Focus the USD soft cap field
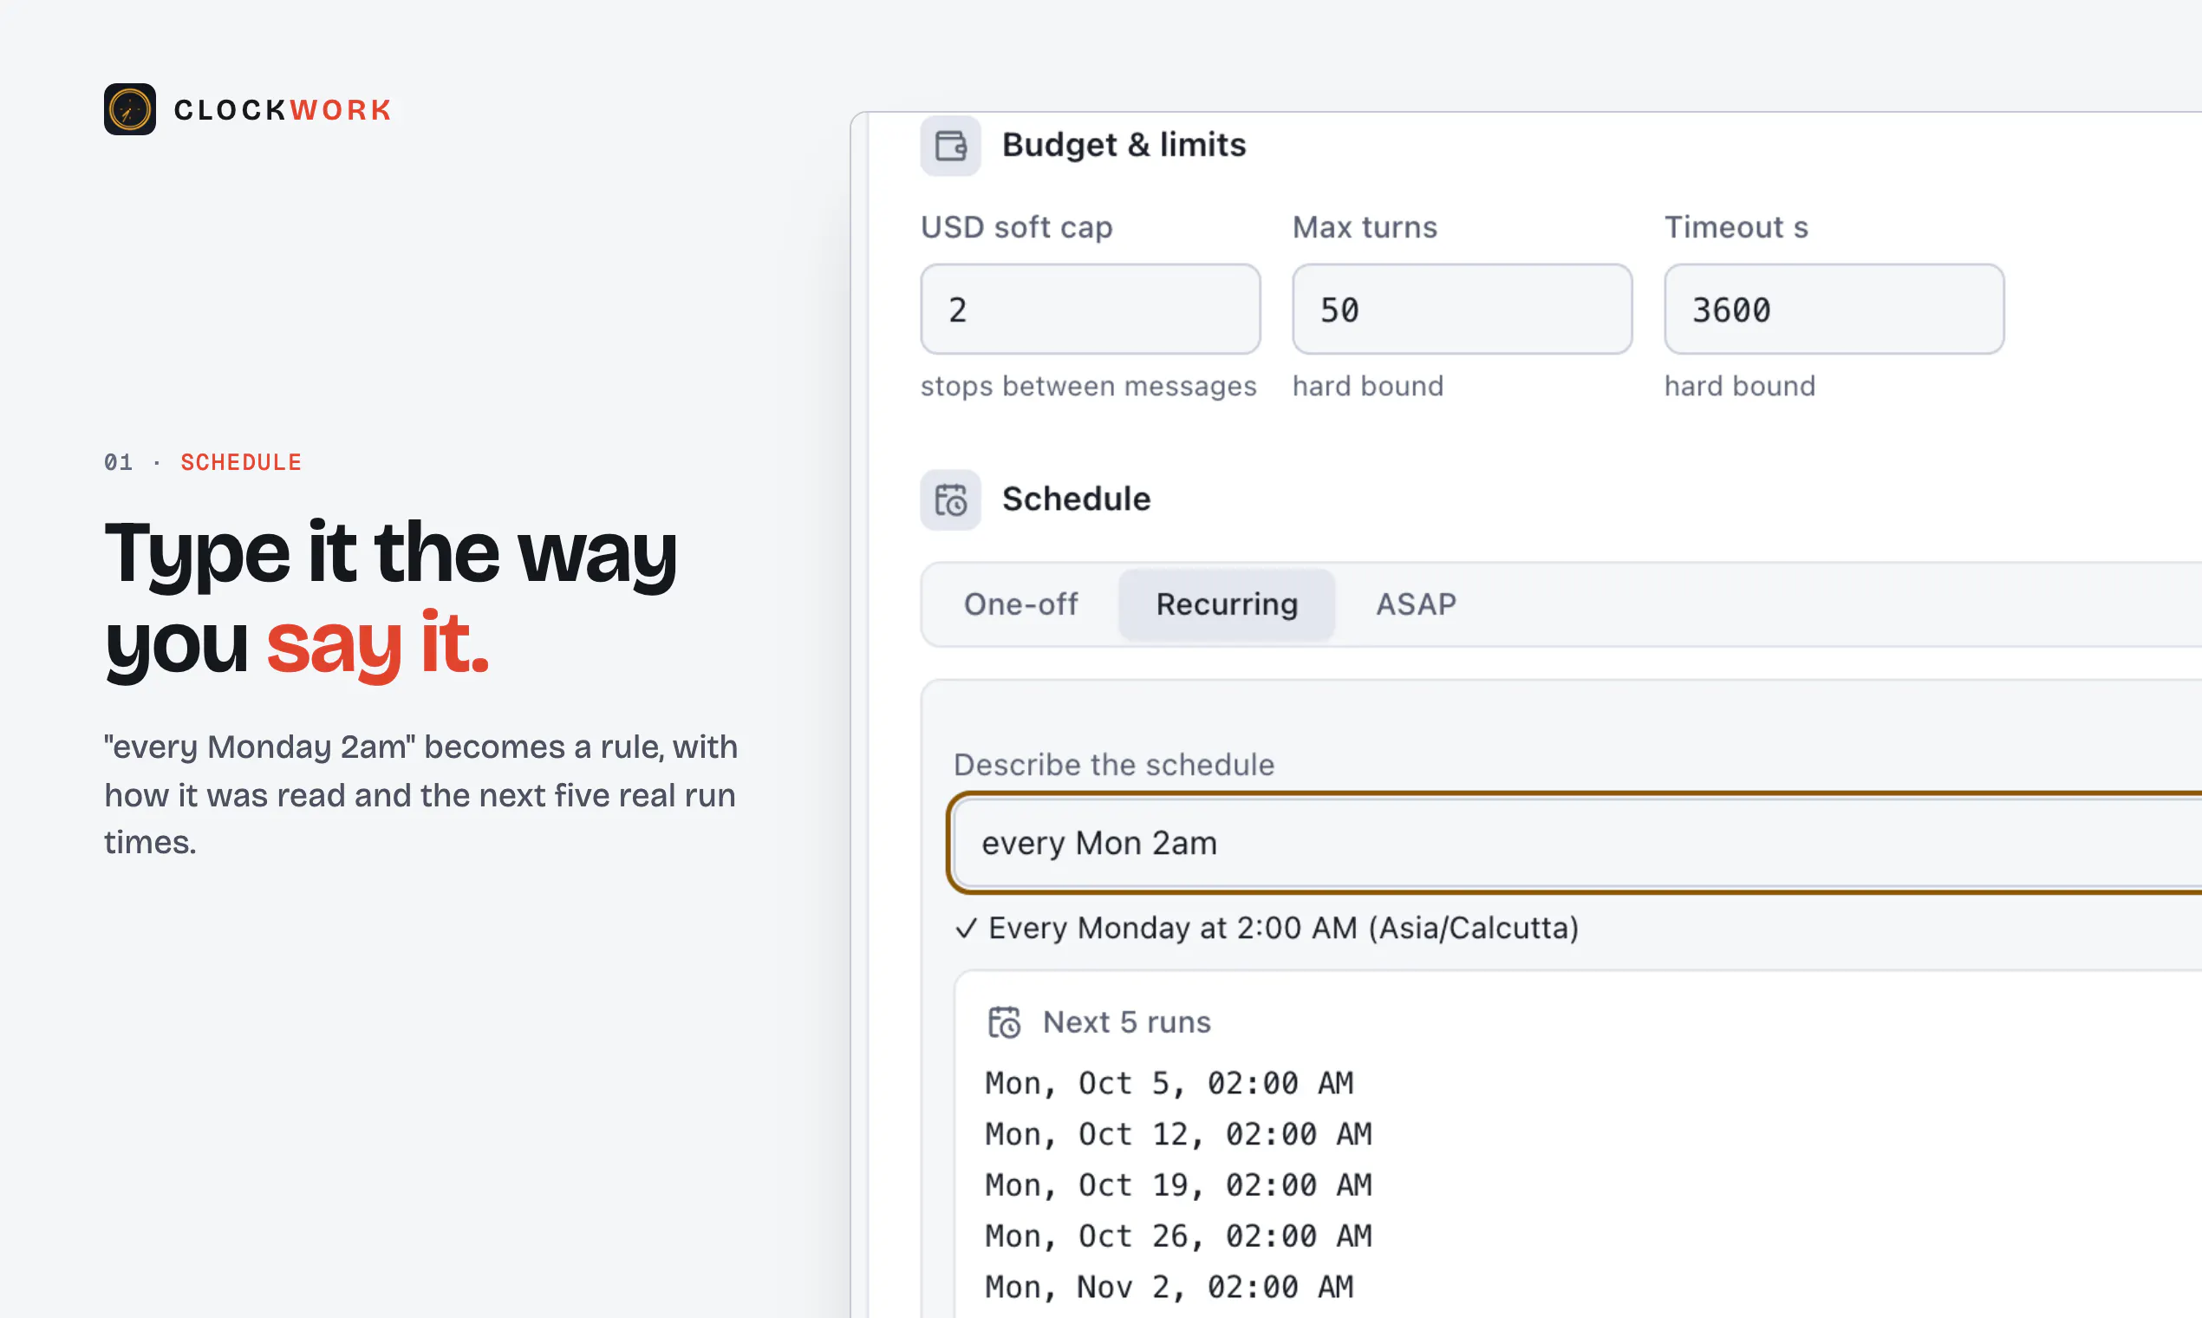 click(x=1090, y=309)
